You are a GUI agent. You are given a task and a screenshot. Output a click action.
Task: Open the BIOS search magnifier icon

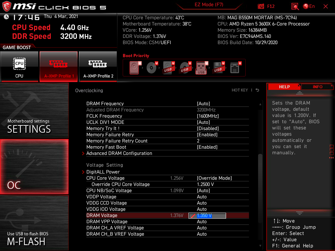coord(295,7)
